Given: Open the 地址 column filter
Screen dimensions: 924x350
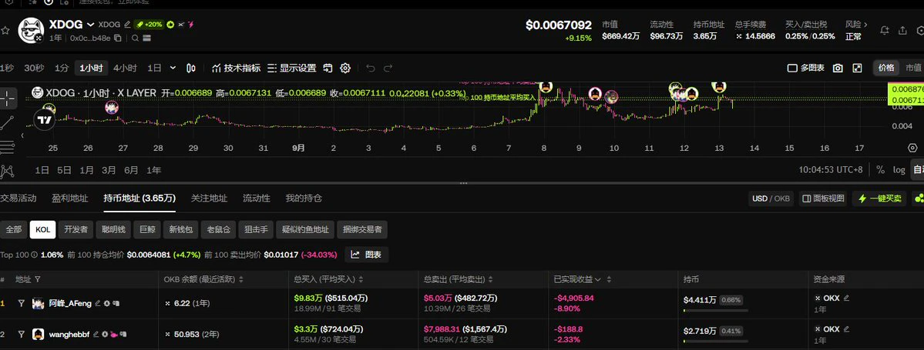Looking at the screenshot, I should pos(38,279).
